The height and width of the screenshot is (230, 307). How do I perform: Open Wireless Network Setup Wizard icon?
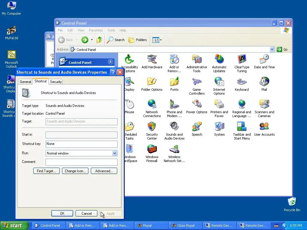pyautogui.click(x=174, y=153)
